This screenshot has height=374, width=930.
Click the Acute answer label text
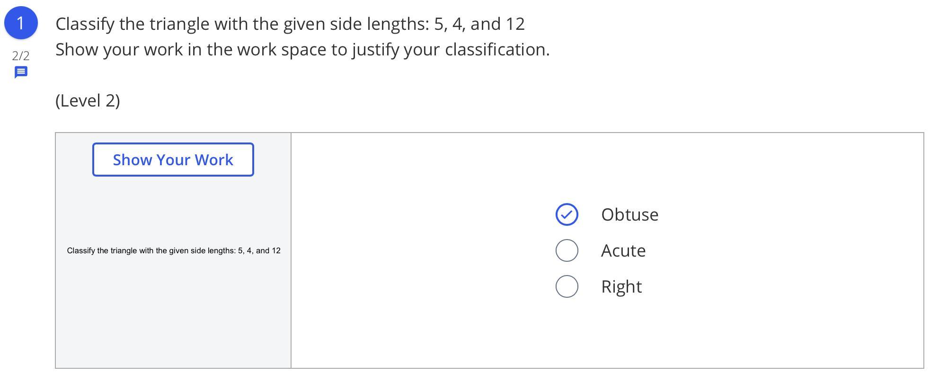click(x=623, y=250)
